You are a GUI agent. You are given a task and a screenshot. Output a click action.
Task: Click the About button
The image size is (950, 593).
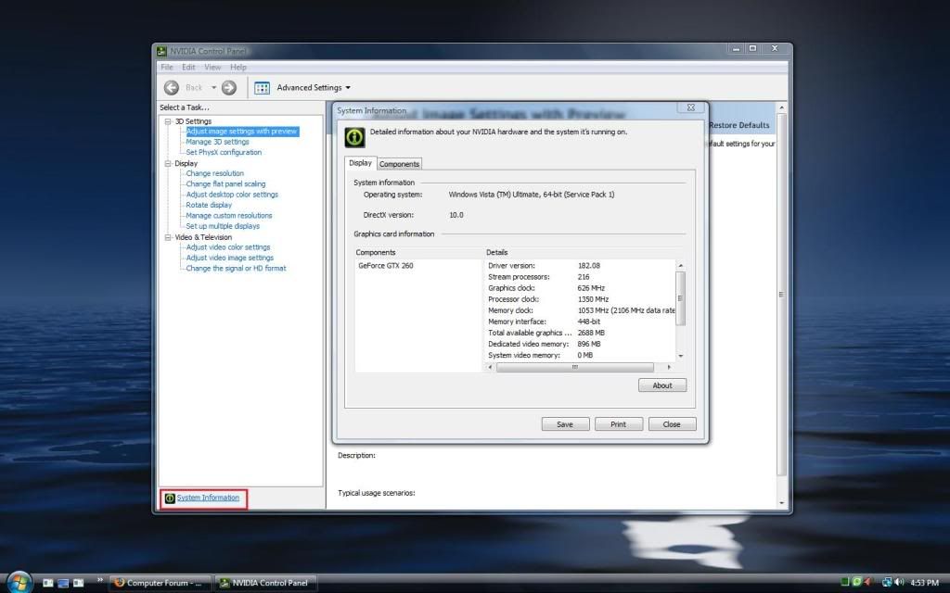pyautogui.click(x=662, y=385)
